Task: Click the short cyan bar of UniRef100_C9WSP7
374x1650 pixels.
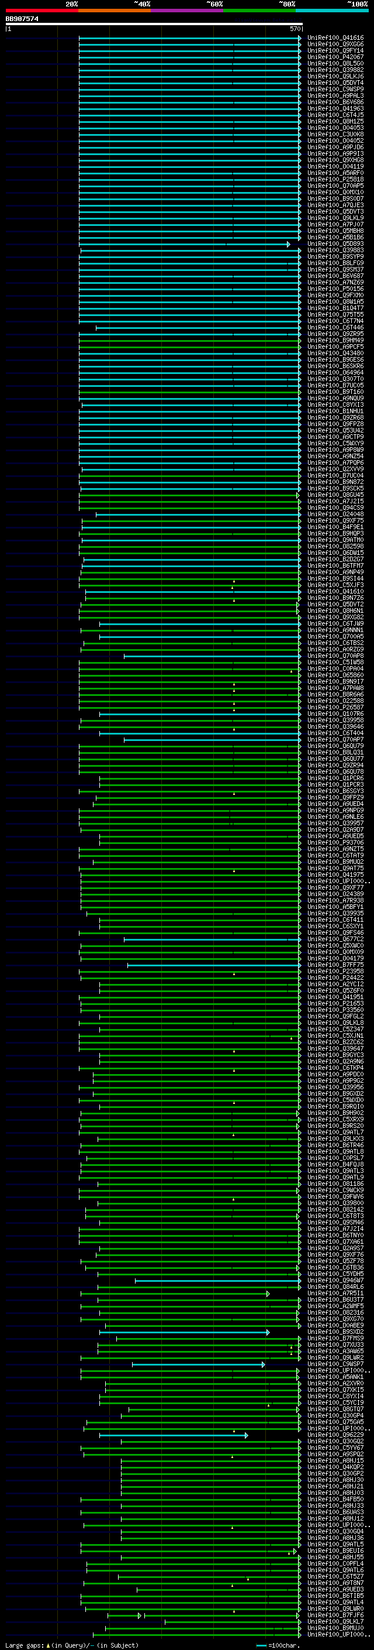Action: [x=198, y=1365]
